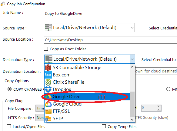
Task: Select Google Cloud destination entry
Action: pyautogui.click(x=87, y=104)
